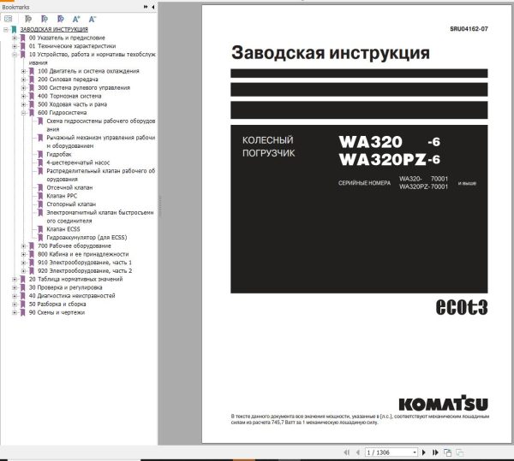Open bookmark Рычажный механизм управления рабочим оборудованием
514x461 pixels.
100,142
